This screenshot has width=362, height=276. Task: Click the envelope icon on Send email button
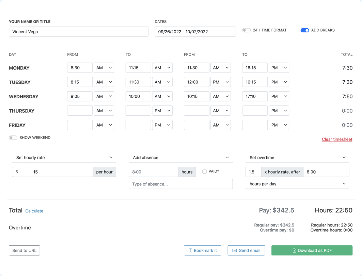pyautogui.click(x=234, y=250)
